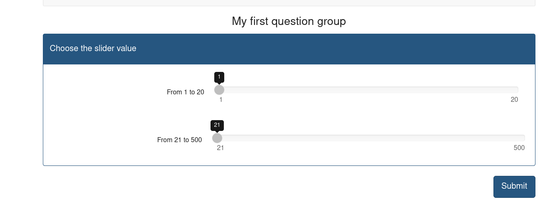Click the 'From 1 to 20' slider handle
560x212 pixels.
pyautogui.click(x=219, y=90)
